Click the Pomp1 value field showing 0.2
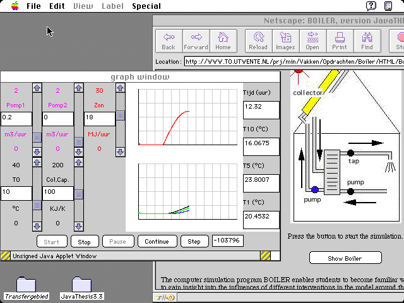The image size is (404, 303). pos(16,119)
